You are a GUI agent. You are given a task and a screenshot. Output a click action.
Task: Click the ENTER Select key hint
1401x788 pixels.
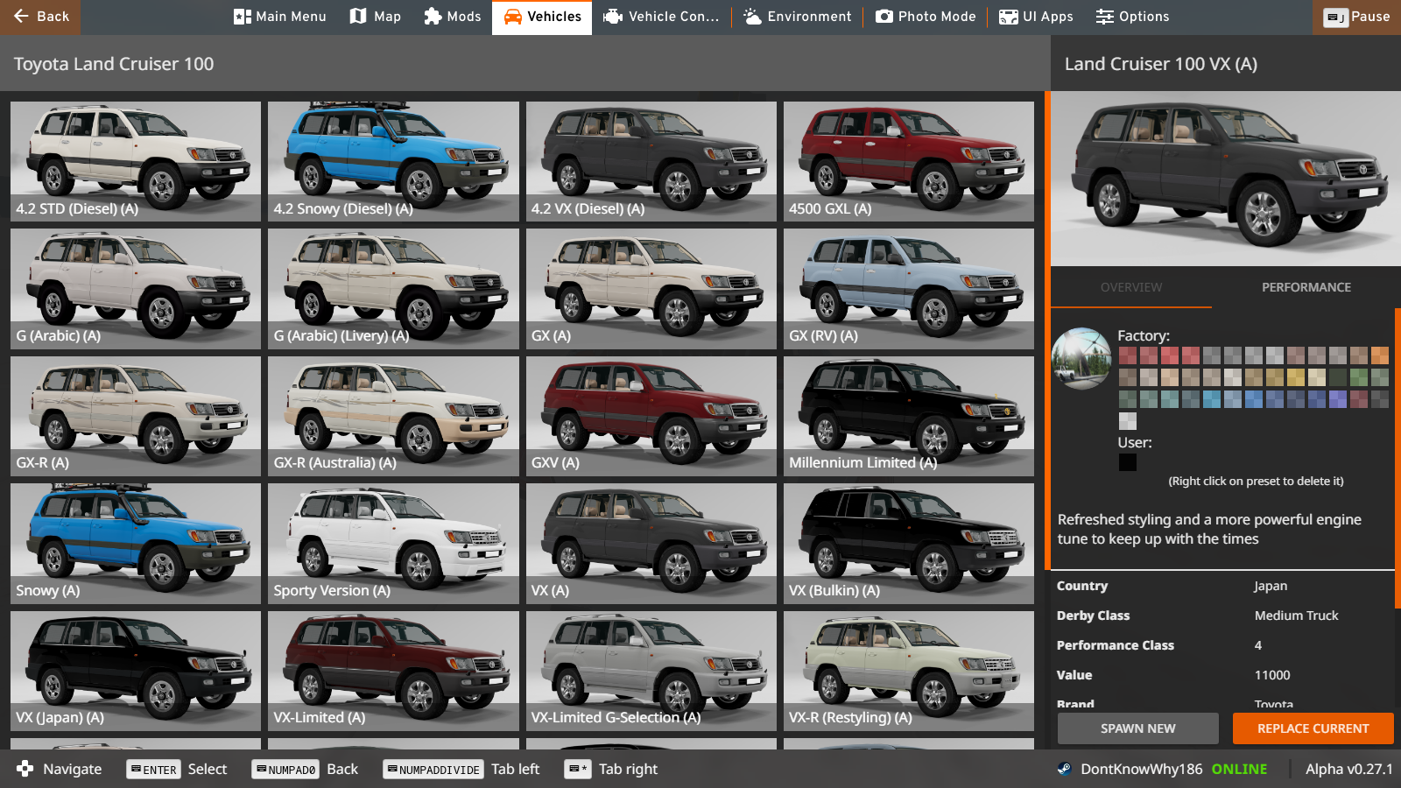[x=178, y=770]
